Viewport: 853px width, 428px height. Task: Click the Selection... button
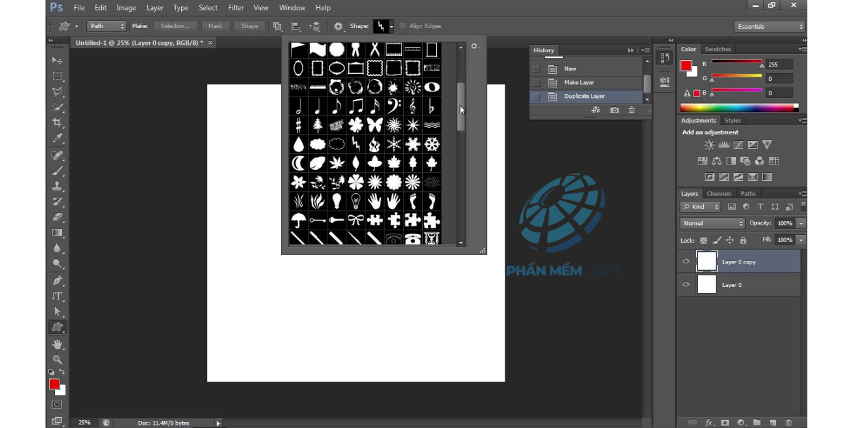pos(175,26)
